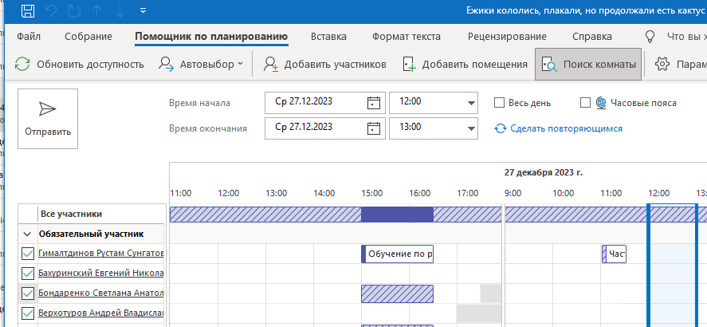The height and width of the screenshot is (327, 707).
Task: Select the Помощник по планированию tab
Action: point(211,37)
